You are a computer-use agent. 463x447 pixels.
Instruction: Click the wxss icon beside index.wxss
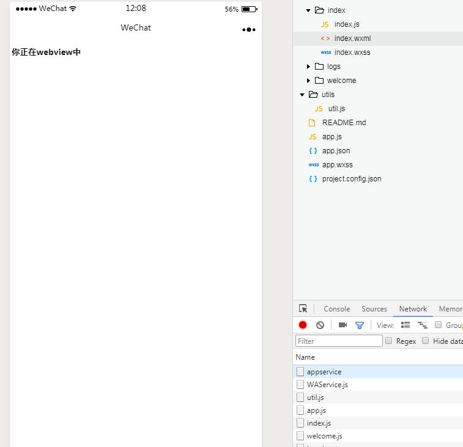coord(326,53)
